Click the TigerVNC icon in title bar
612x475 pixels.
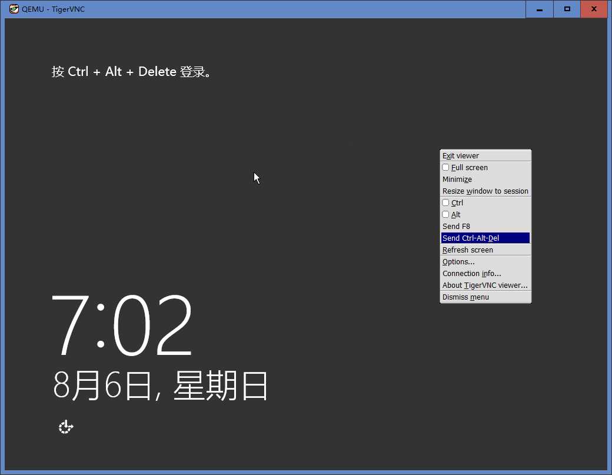[x=14, y=9]
